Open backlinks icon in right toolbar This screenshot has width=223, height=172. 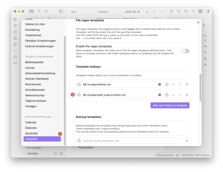171,11
